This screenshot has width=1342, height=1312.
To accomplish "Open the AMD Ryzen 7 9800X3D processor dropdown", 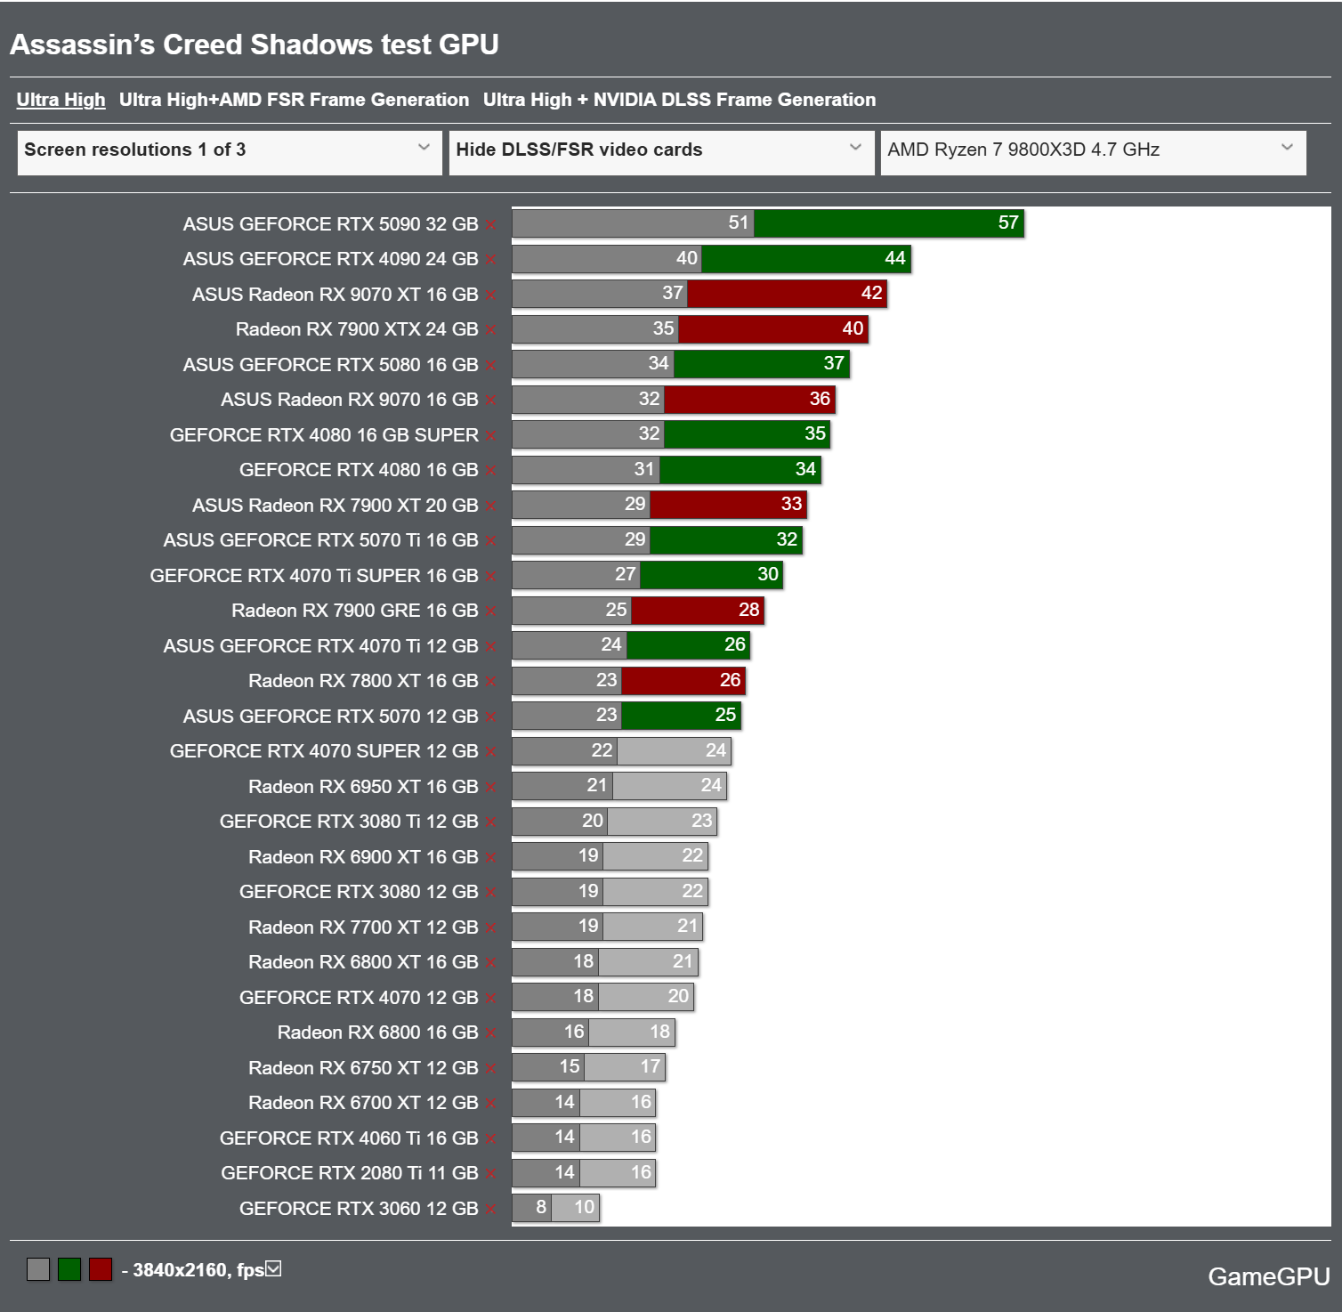I will pos(1092,150).
